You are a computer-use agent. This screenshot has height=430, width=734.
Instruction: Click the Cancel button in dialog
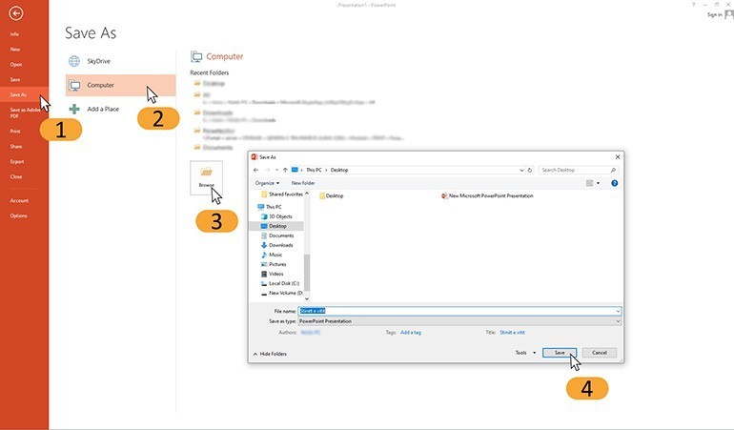point(600,353)
